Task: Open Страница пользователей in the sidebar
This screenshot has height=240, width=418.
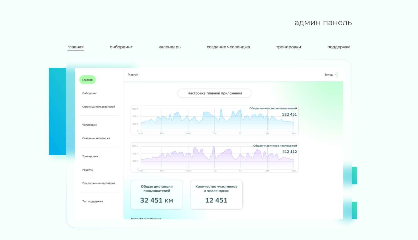Action: [x=99, y=107]
